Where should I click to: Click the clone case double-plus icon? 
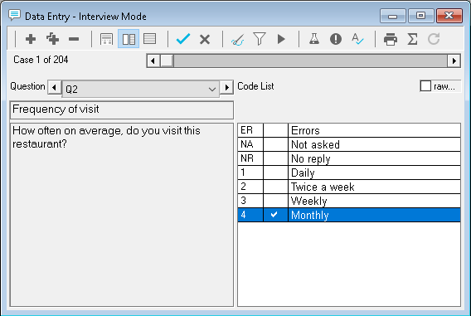(x=52, y=39)
